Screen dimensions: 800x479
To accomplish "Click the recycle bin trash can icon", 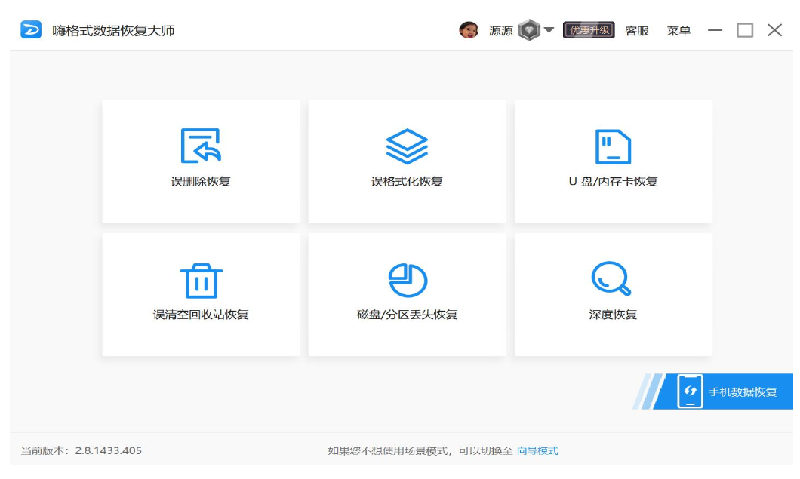I will (200, 281).
